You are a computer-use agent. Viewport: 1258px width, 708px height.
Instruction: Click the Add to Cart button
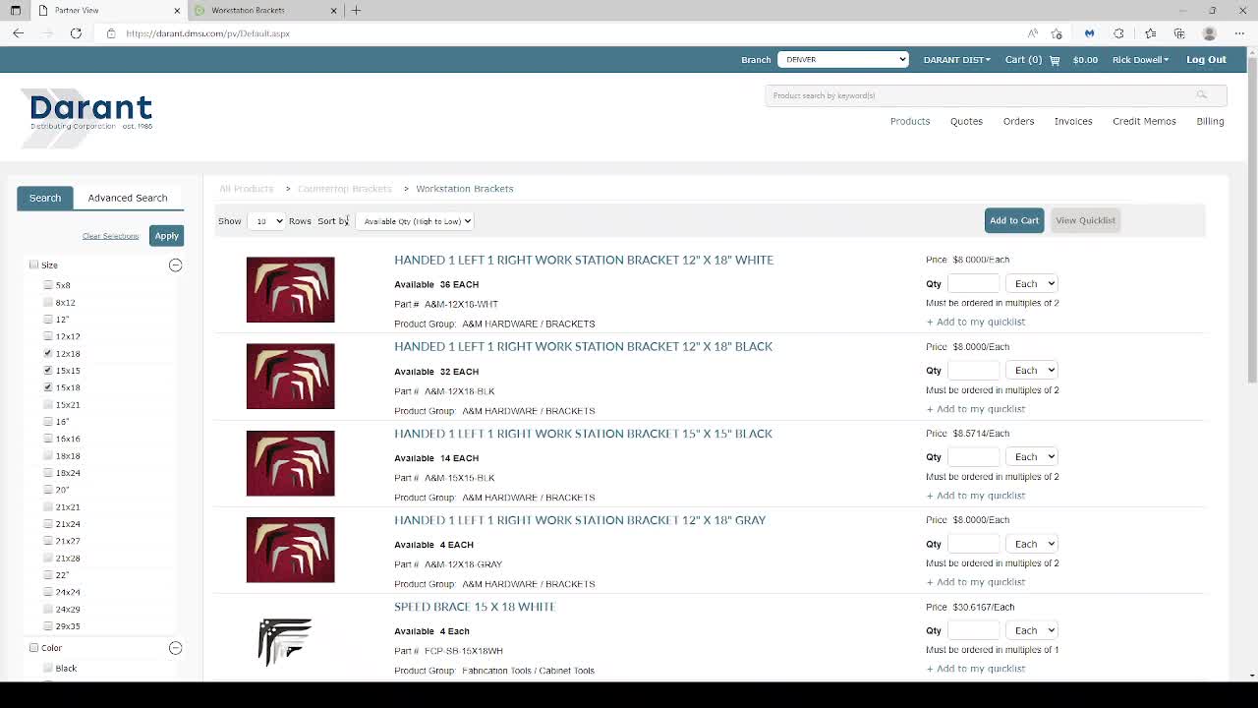tap(1014, 220)
